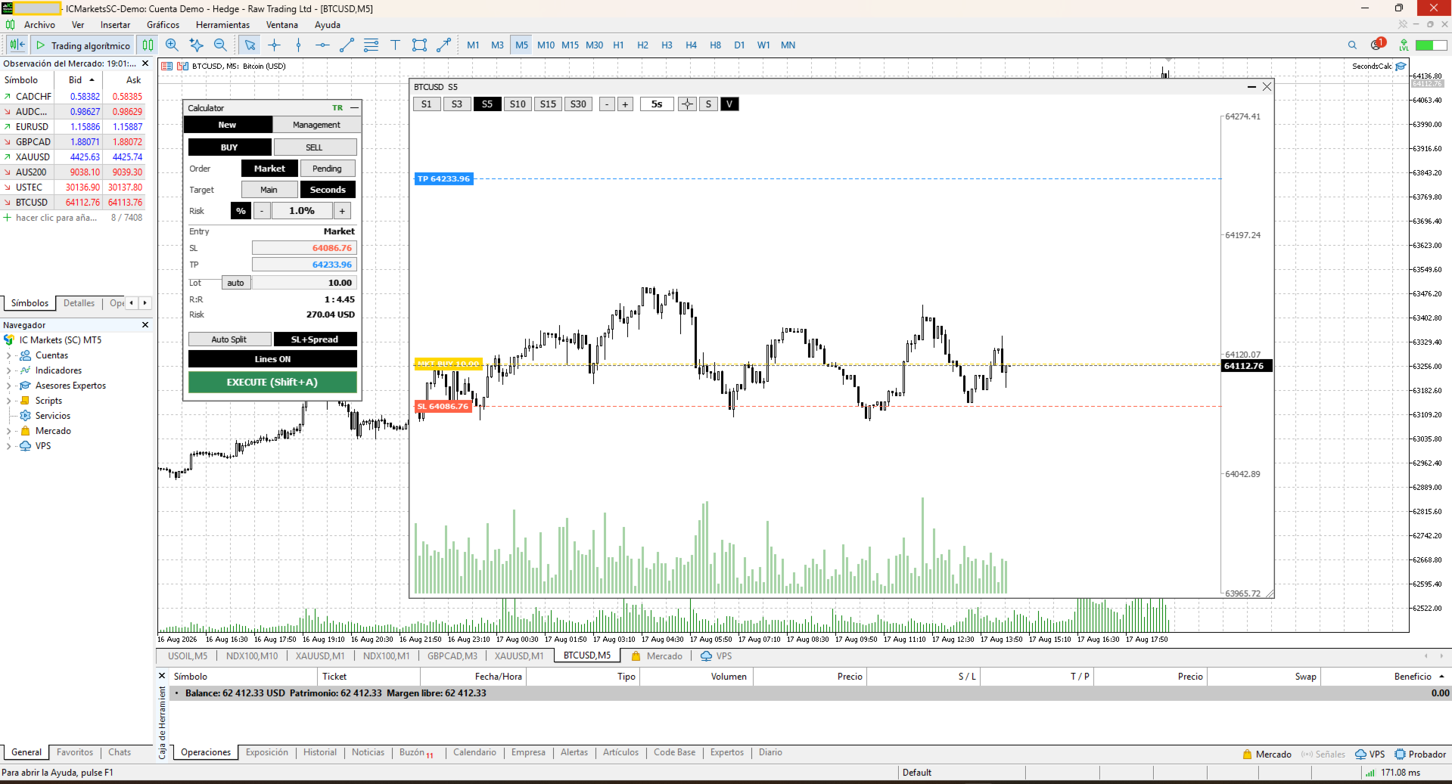Viewport: 1452px width, 784px height.
Task: Open the Probador tester icon
Action: [x=1401, y=755]
